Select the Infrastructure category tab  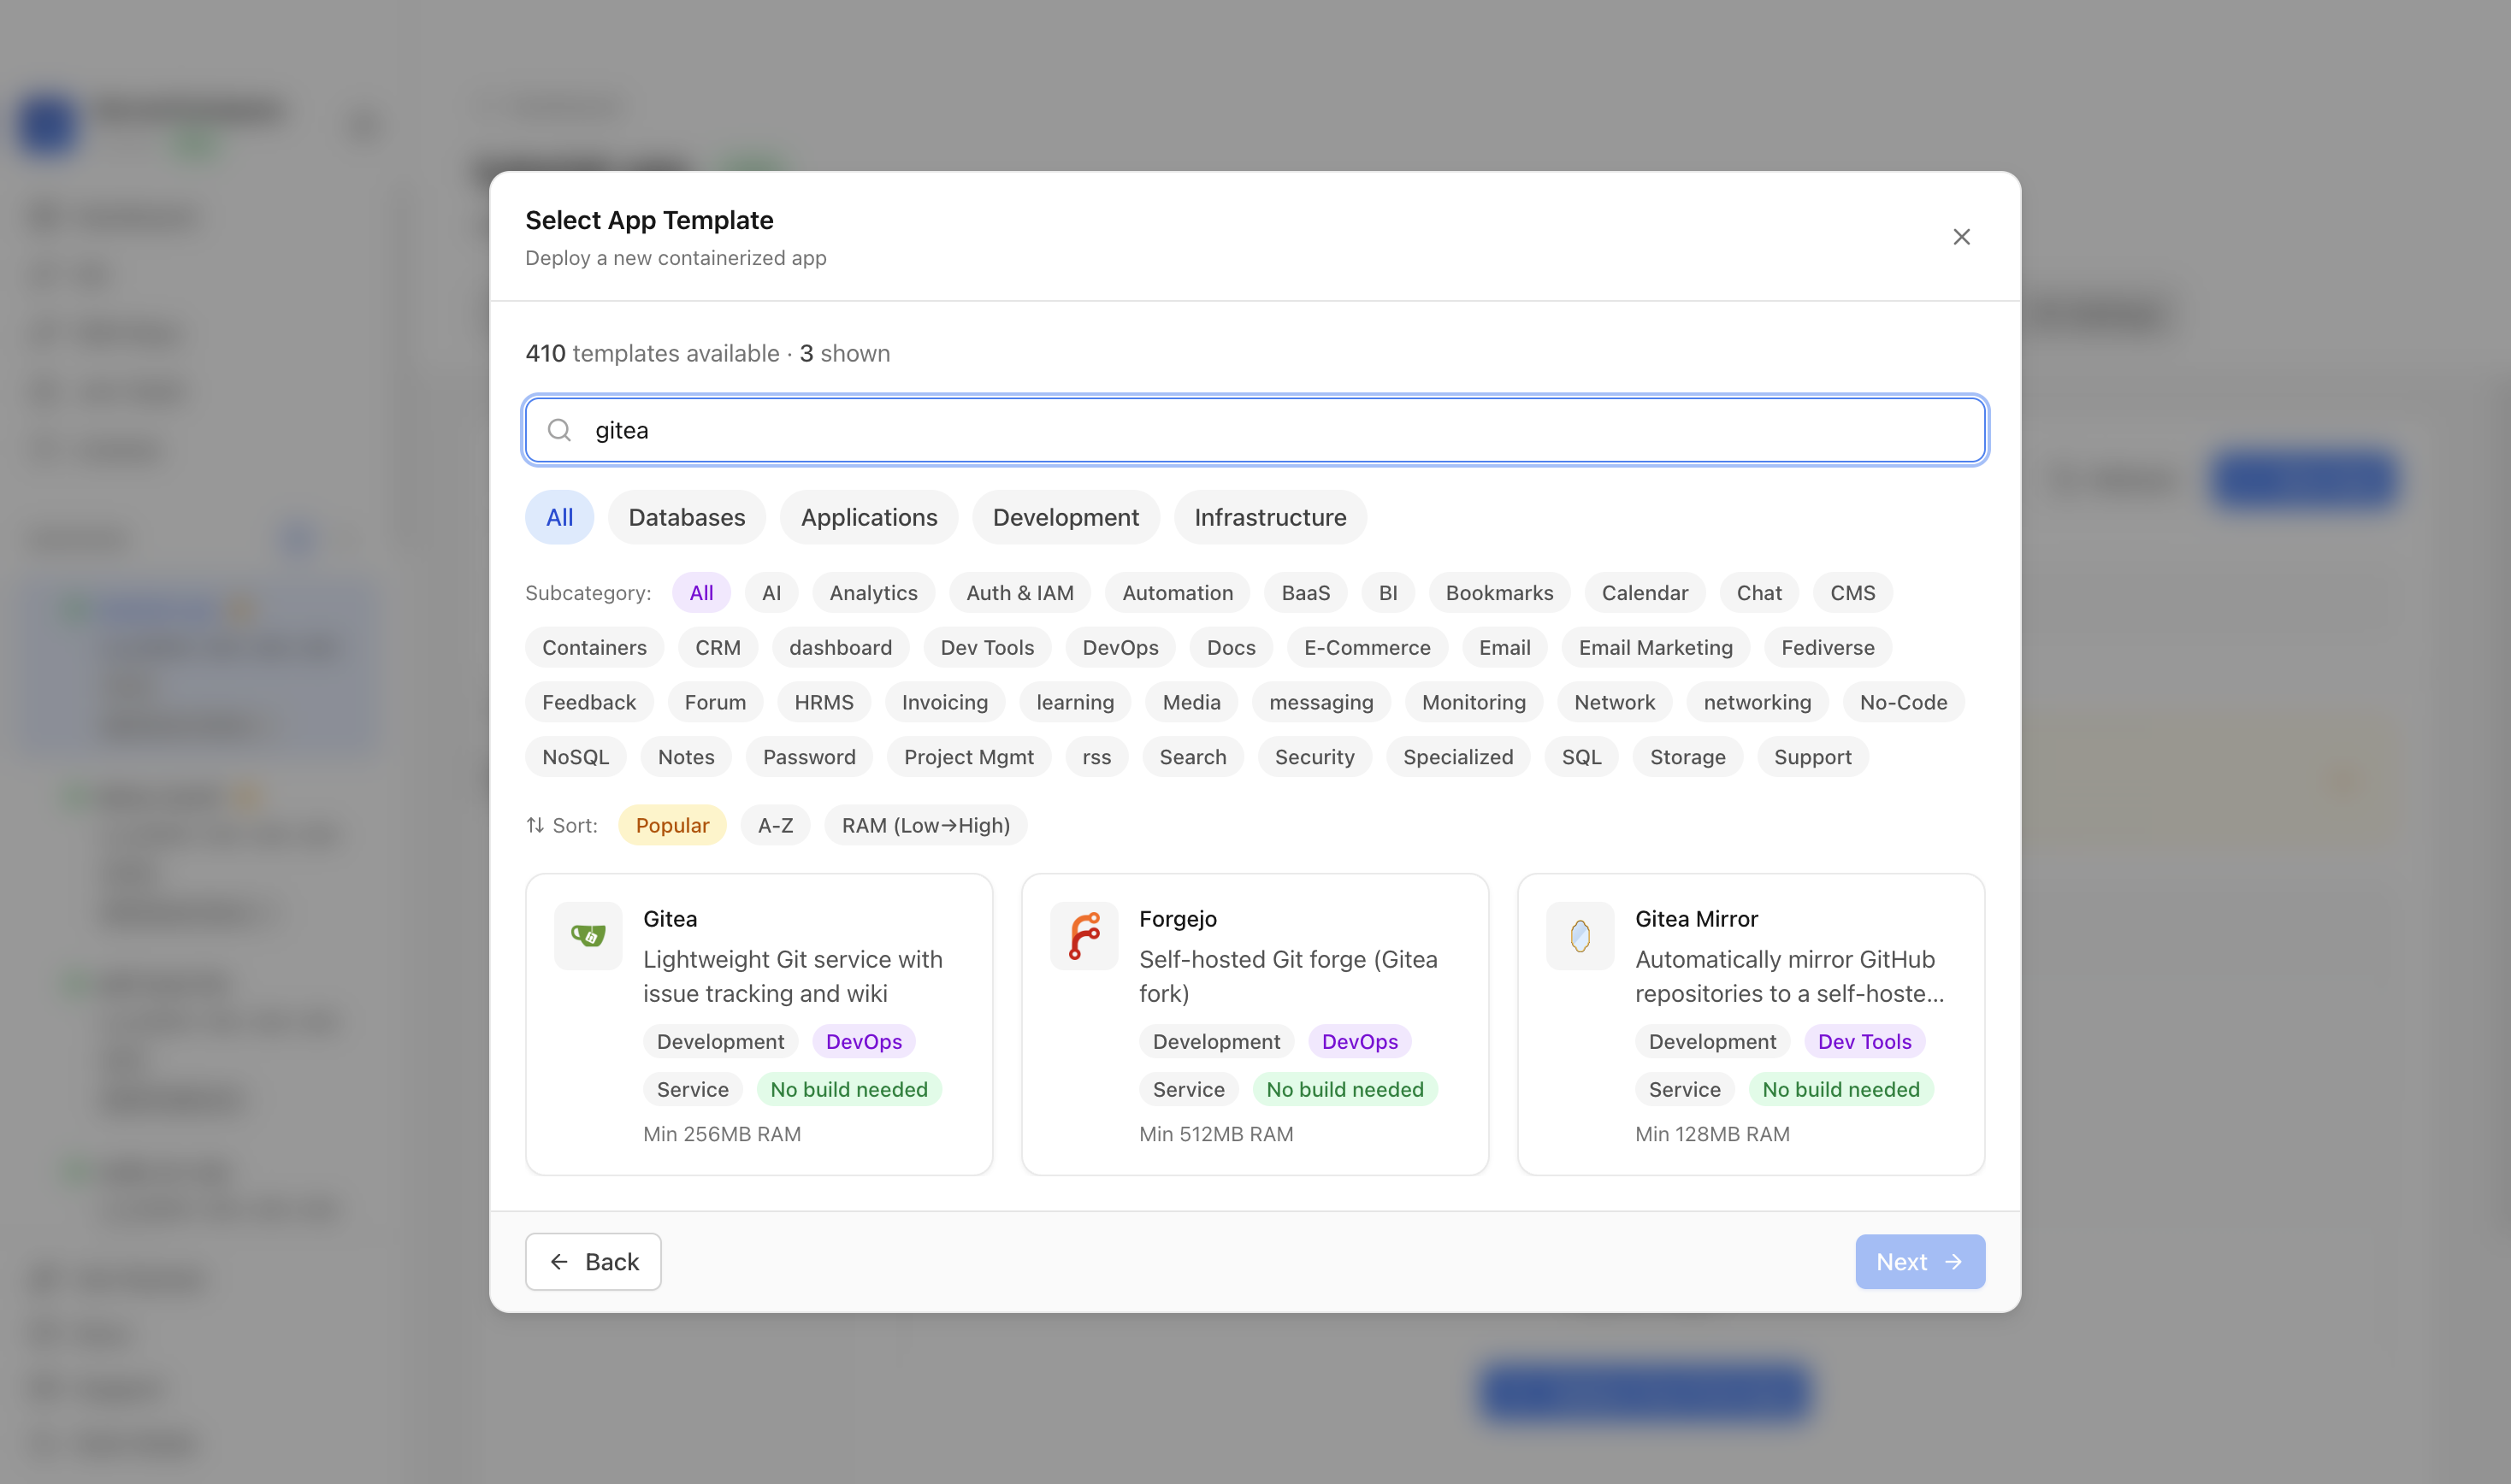point(1269,517)
